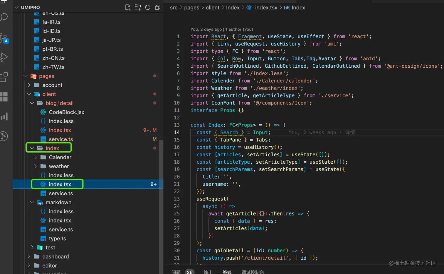Click the 详情 link in inline blame
The width and height of the screenshot is (444, 274).
(x=350, y=133)
